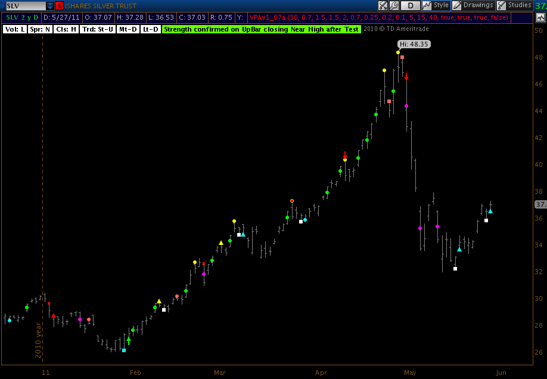This screenshot has height=379, width=547.
Task: Click the cyan triangle marker at the latest bar
Action: [x=490, y=211]
